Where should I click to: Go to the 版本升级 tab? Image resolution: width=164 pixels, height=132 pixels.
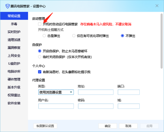click(14, 87)
